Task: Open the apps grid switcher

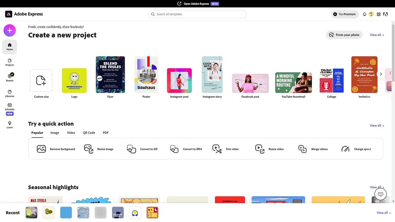Action: click(x=379, y=14)
